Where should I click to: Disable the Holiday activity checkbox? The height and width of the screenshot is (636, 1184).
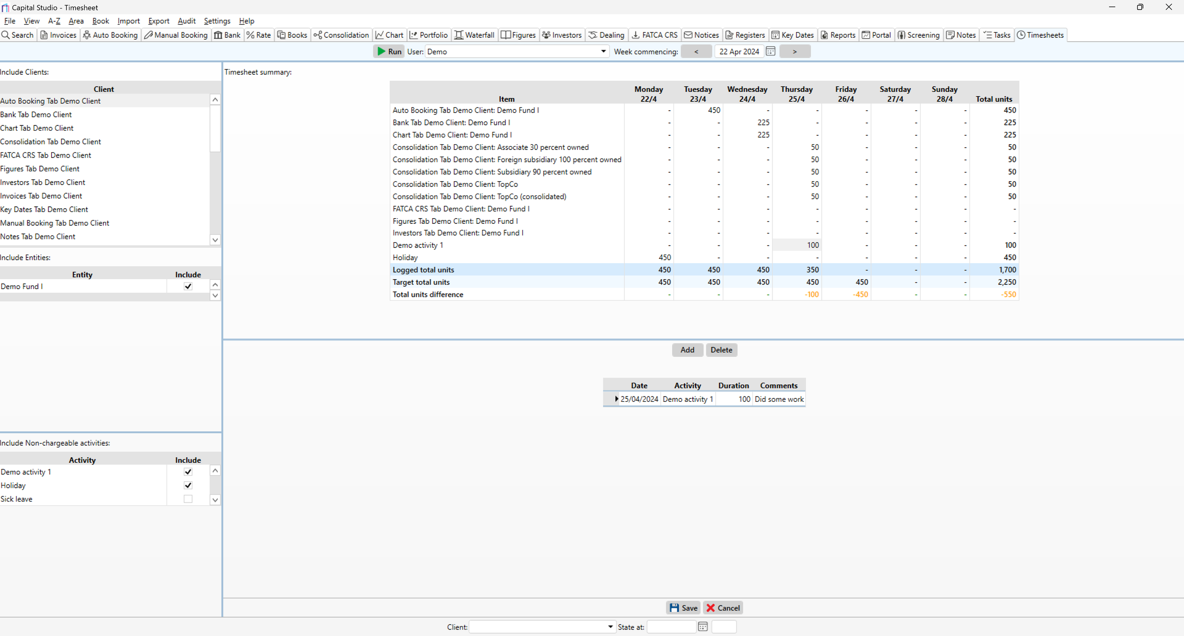[188, 485]
